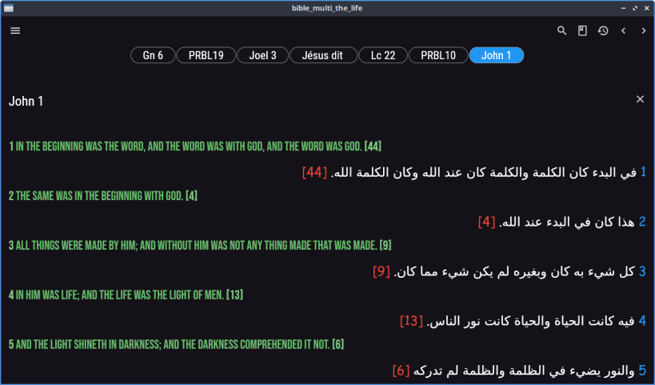Image resolution: width=655 pixels, height=385 pixels.
Task: Open the red [13] reference in Arabic verse 4
Action: 411,321
